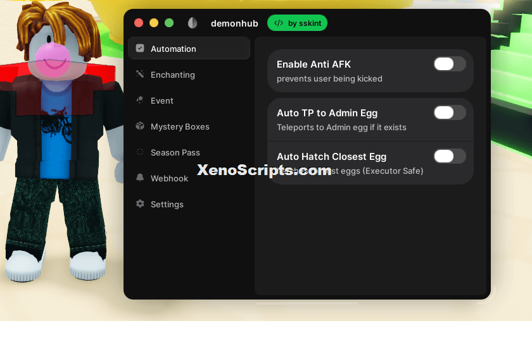Click 'Teleports to Admin egg if it exists'
Viewport: 532px width, 340px height.
[x=341, y=127]
